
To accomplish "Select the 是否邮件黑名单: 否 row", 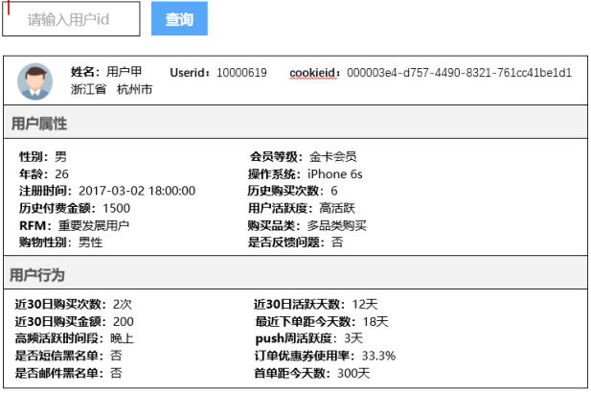I will pyautogui.click(x=68, y=373).
